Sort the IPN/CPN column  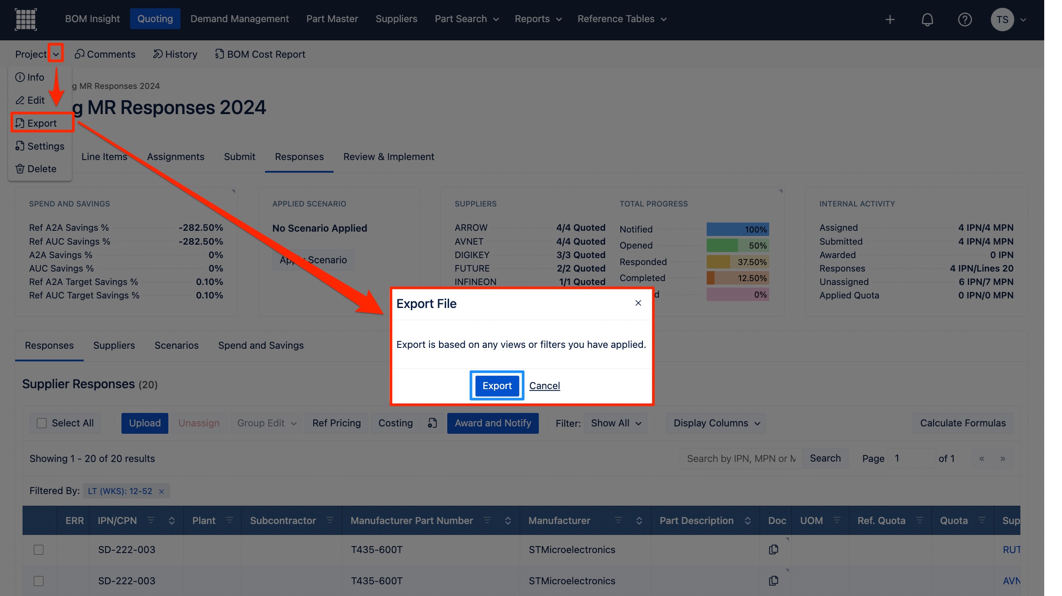tap(172, 521)
